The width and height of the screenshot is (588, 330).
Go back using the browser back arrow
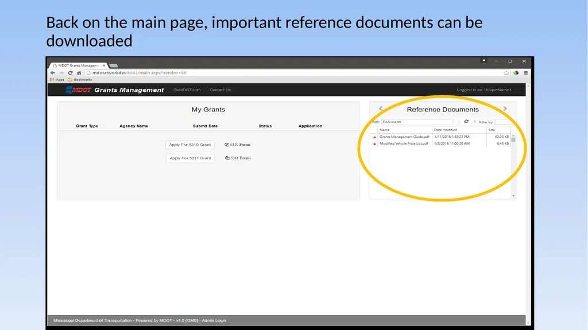53,73
